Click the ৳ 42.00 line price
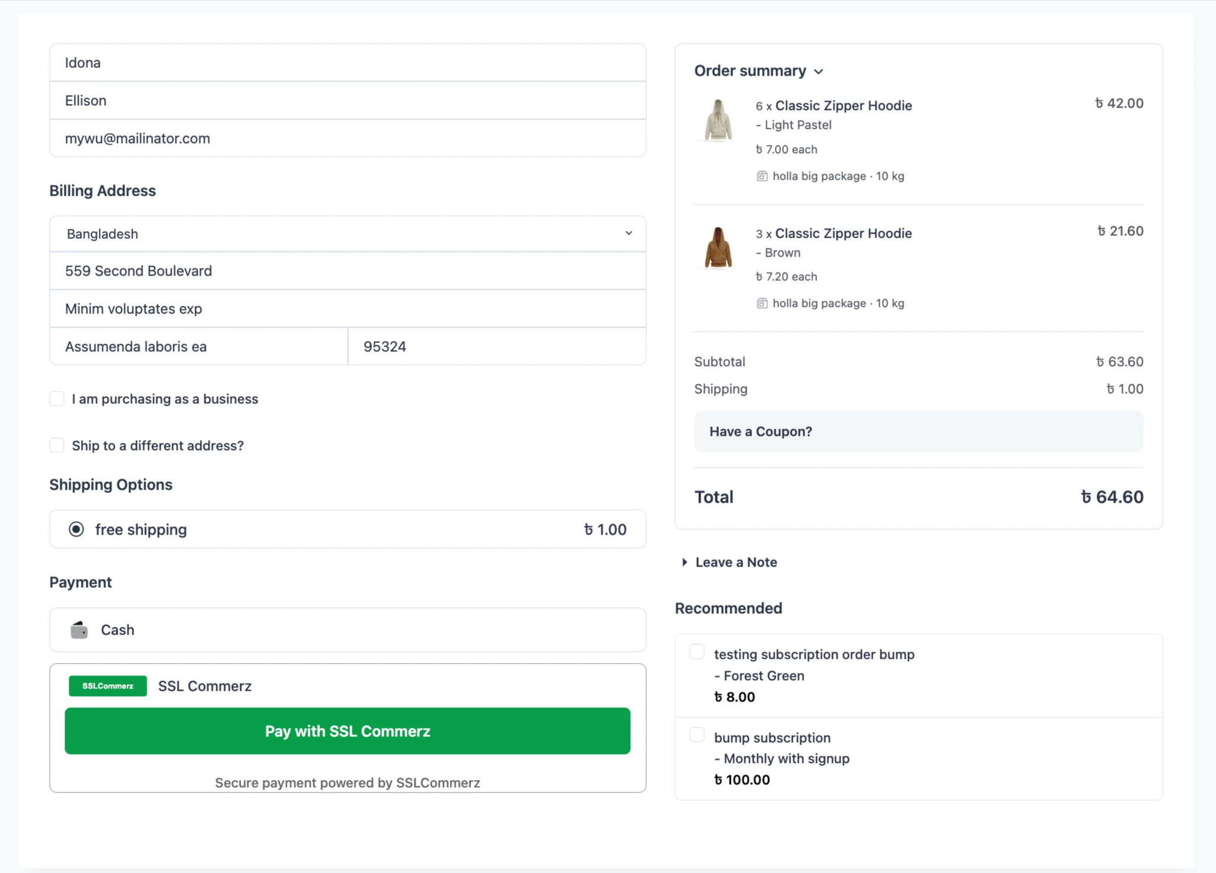Screen dimensions: 1216x873 tap(1119, 104)
